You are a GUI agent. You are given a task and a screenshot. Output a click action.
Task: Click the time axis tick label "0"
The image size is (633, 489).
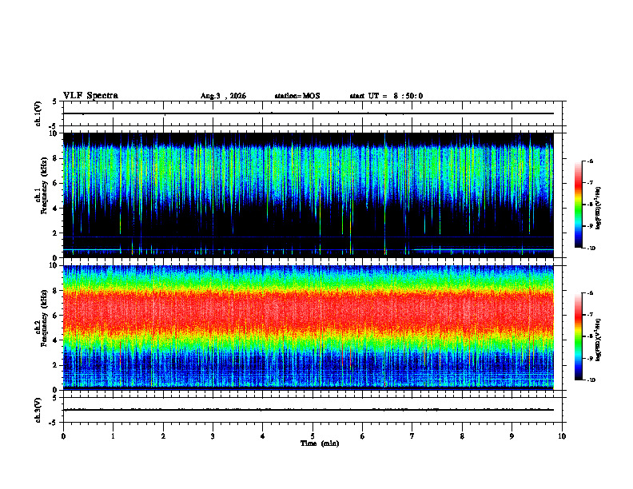(63, 436)
